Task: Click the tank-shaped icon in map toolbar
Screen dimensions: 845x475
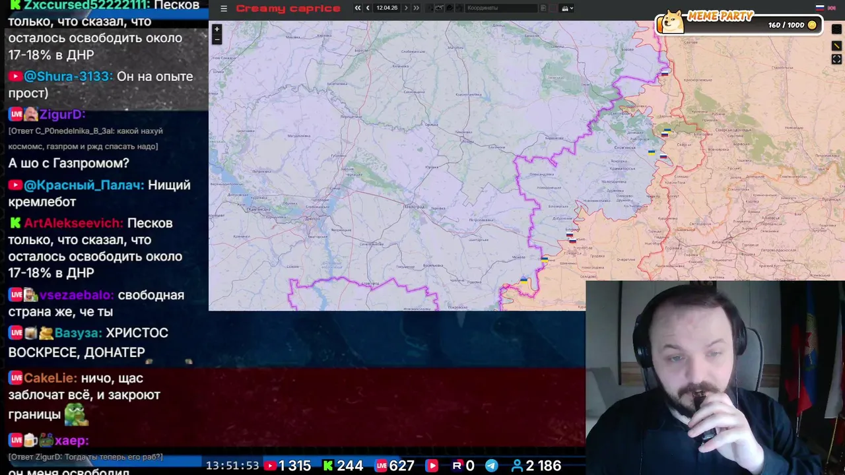Action: [440, 8]
